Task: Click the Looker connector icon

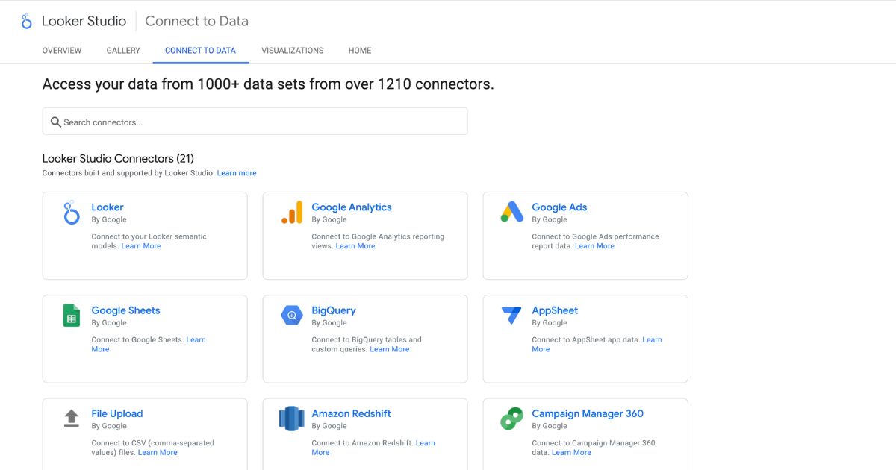Action: coord(71,213)
